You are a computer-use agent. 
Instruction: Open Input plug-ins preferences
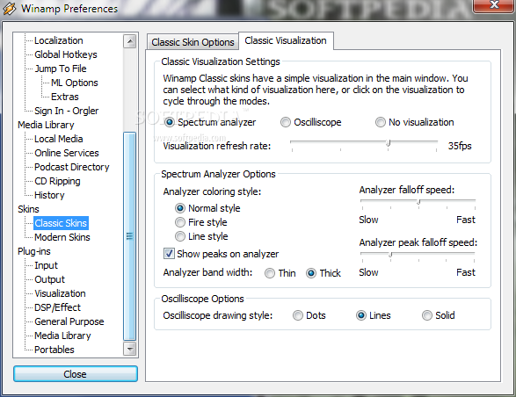(x=46, y=265)
